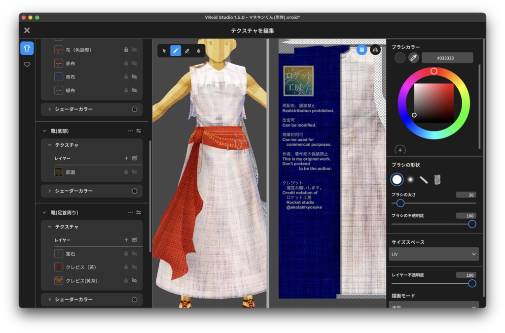Open parameter settings for 靴(足首周り)
Viewport: 505px width, 333px height.
139,213
